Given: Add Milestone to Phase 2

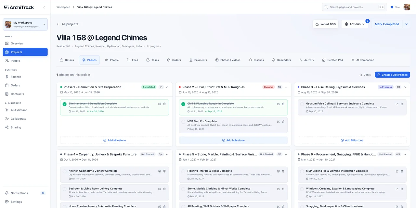Looking at the screenshot, I should [x=233, y=140].
